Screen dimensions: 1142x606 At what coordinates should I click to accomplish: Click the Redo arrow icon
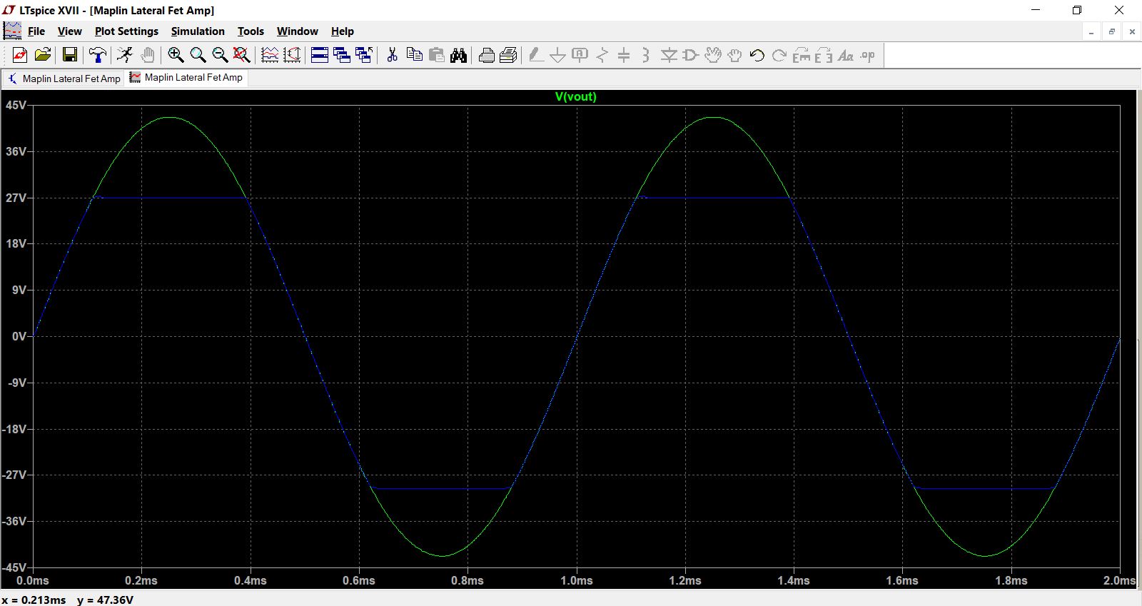779,55
